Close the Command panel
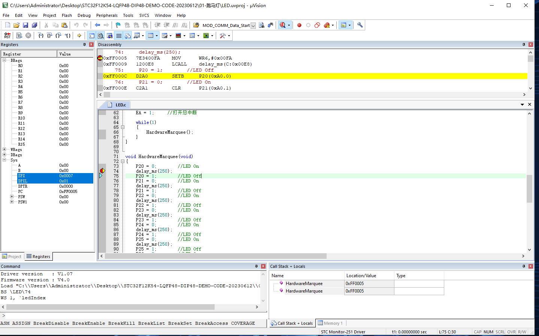This screenshot has width=539, height=336. click(263, 266)
